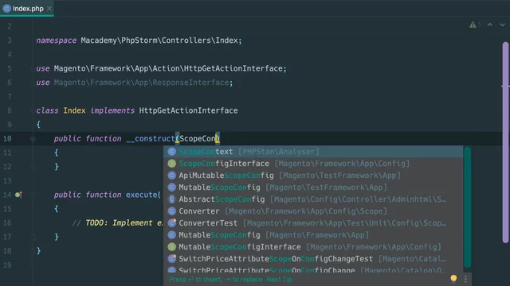Click the namespace declaration on line 3
Image resolution: width=510 pixels, height=286 pixels.
click(139, 41)
